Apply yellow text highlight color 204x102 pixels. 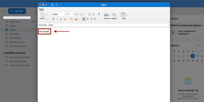point(71,19)
